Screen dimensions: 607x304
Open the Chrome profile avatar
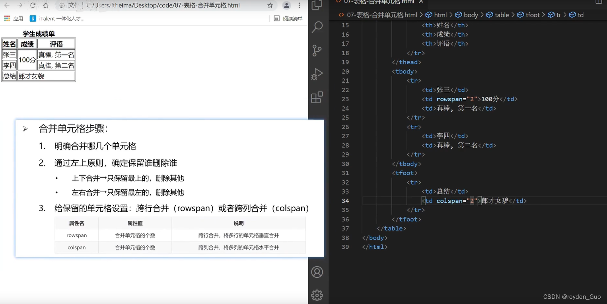pyautogui.click(x=286, y=6)
